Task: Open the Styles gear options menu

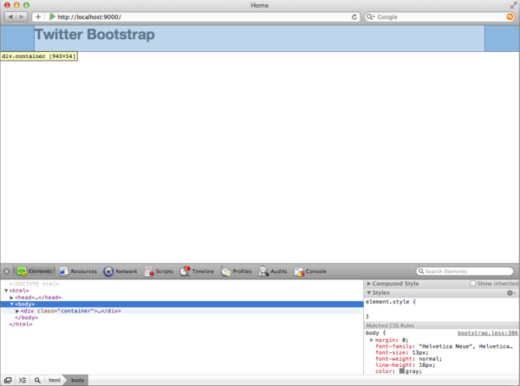Action: [x=511, y=292]
